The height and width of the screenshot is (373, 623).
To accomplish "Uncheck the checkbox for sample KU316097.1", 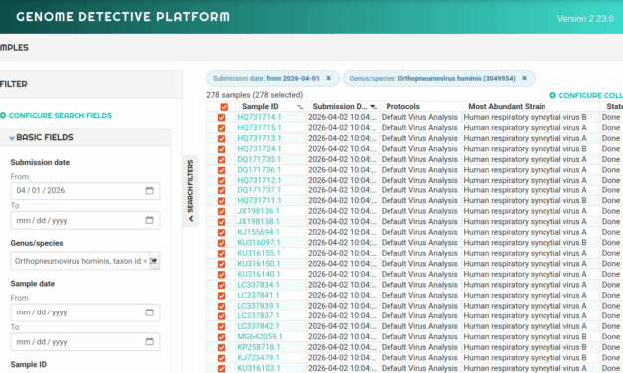I will [221, 243].
